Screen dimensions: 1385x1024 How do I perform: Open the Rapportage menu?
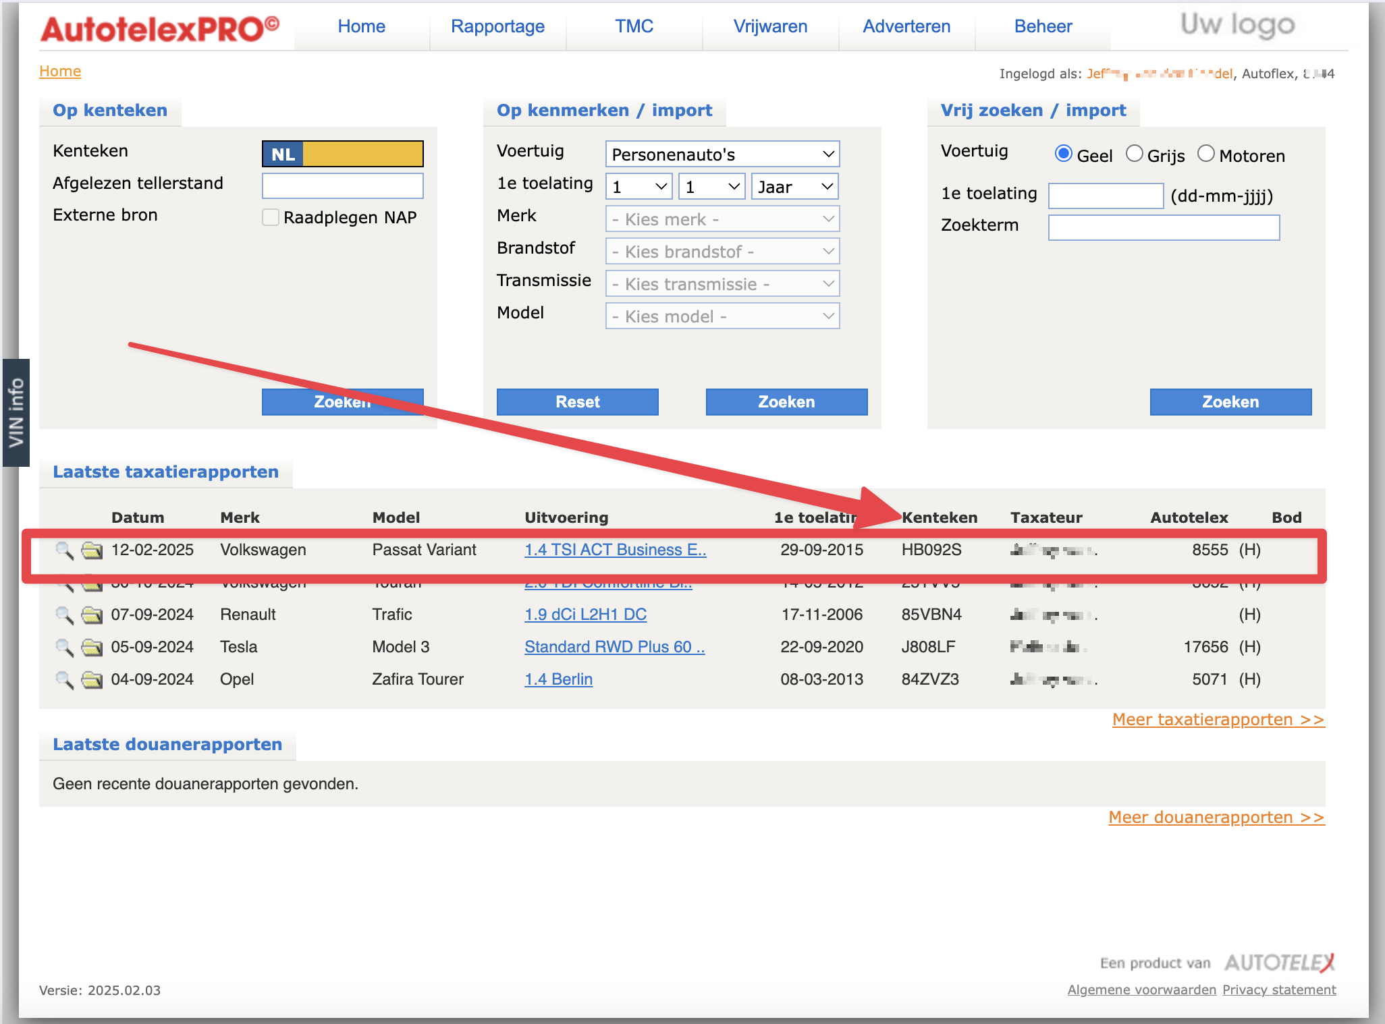(x=497, y=26)
